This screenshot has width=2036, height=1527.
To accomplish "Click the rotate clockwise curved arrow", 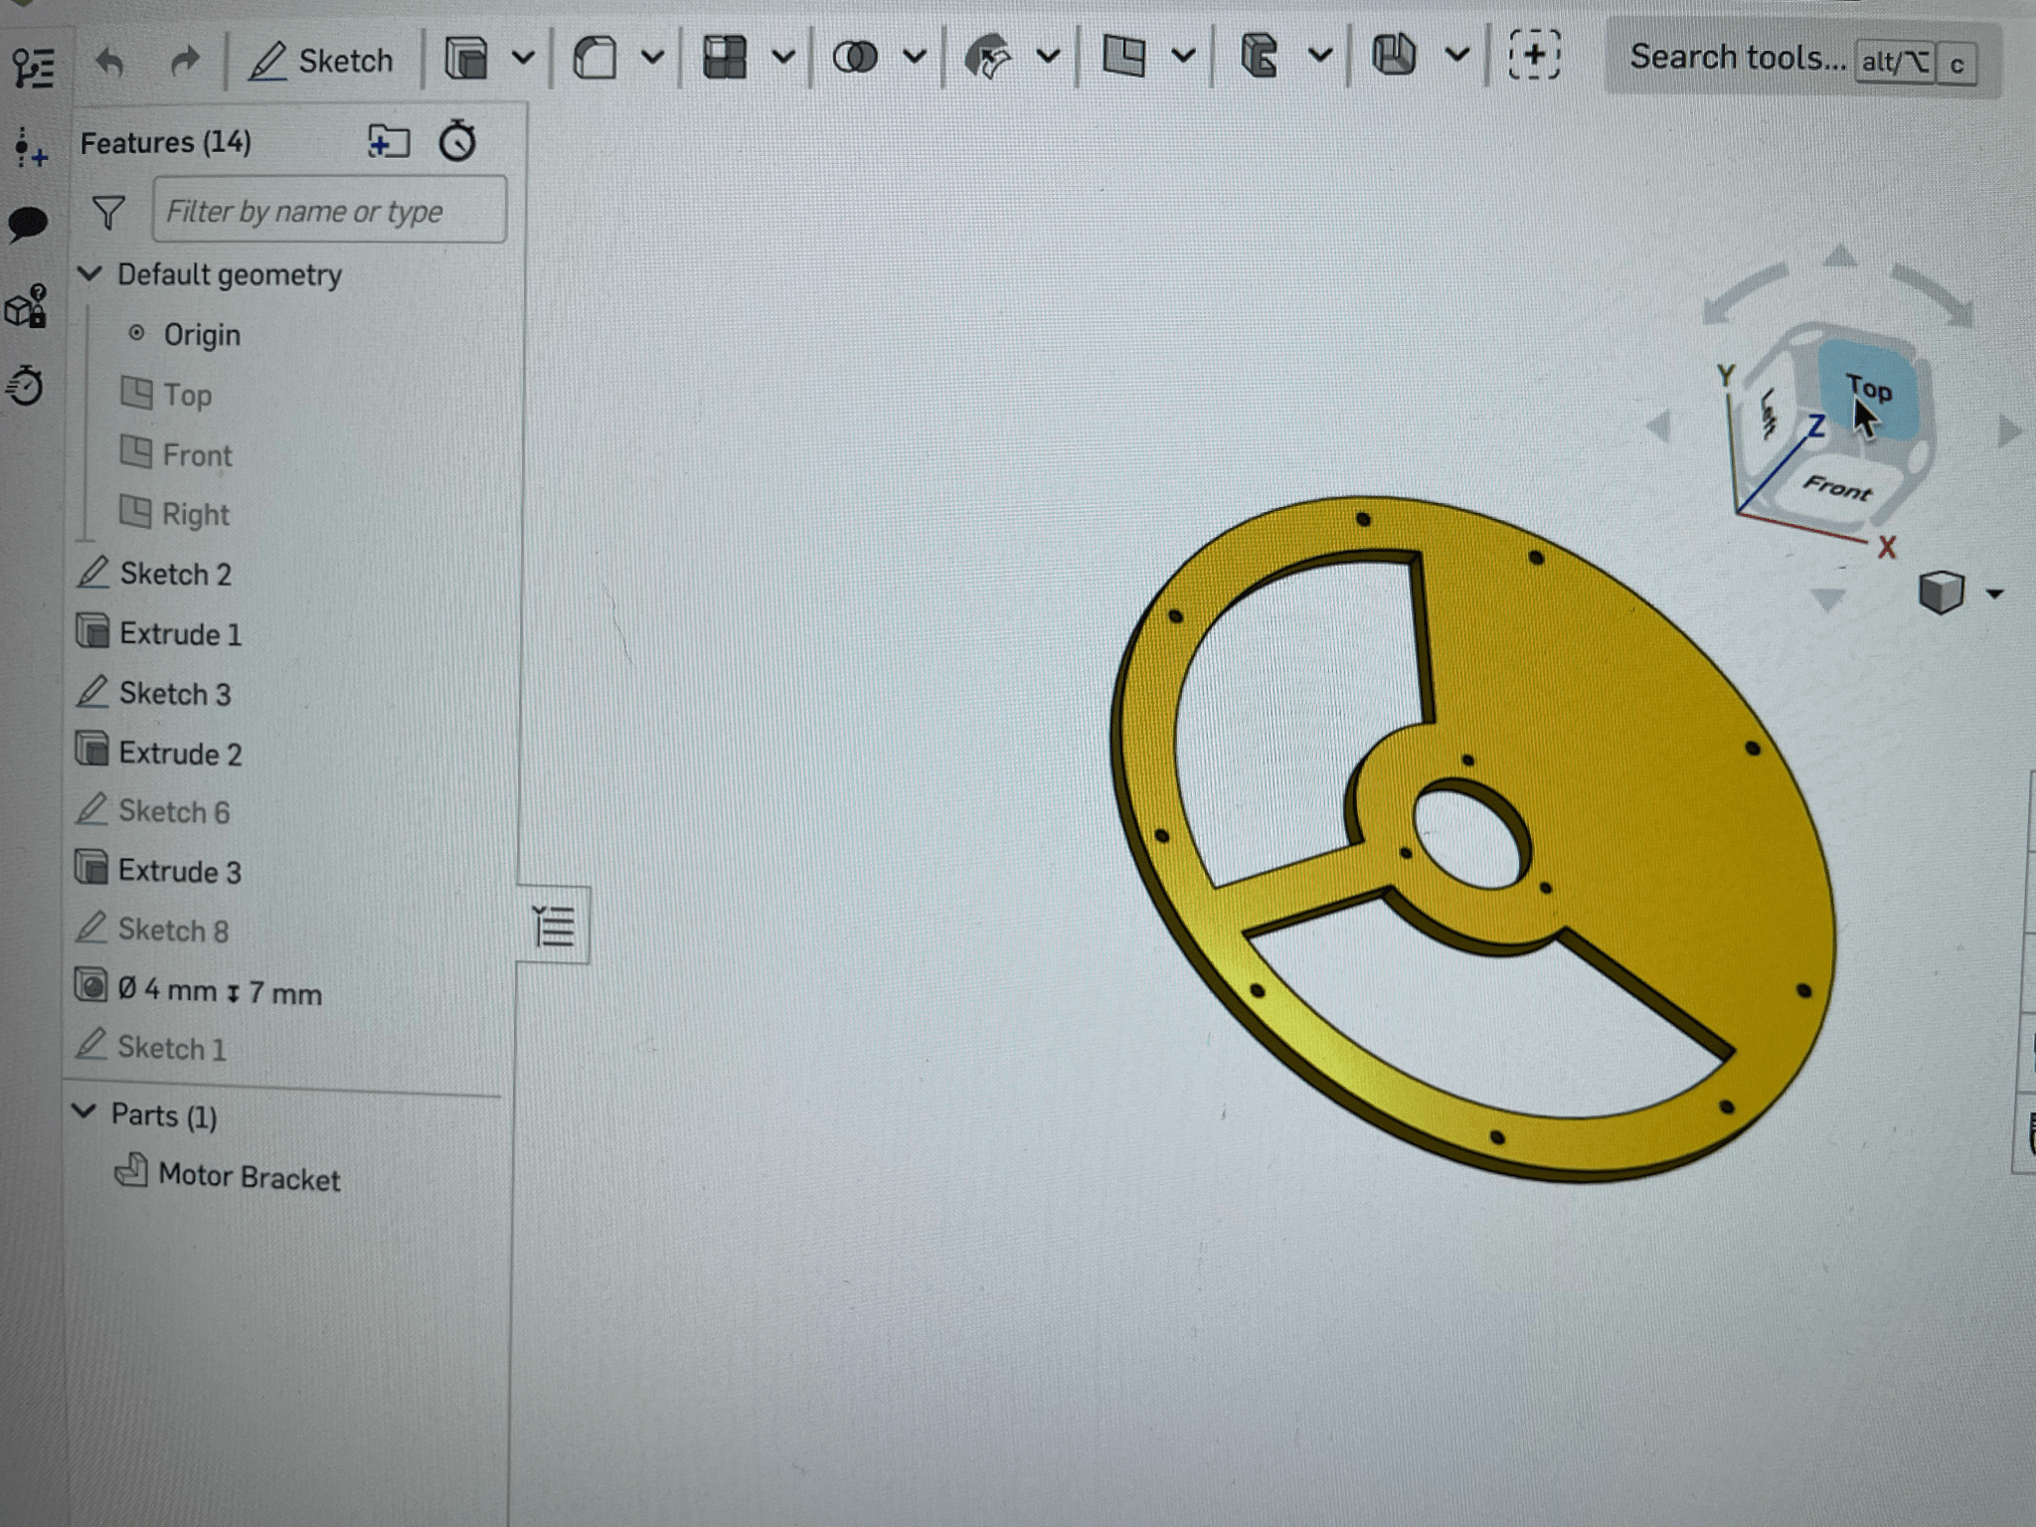I will [x=1933, y=293].
